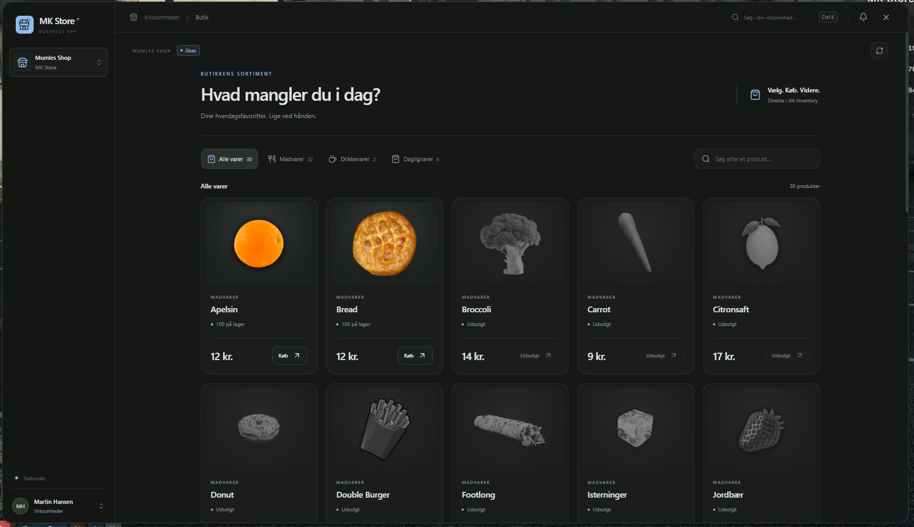Click the Bread product image
914x527 pixels.
(385, 244)
